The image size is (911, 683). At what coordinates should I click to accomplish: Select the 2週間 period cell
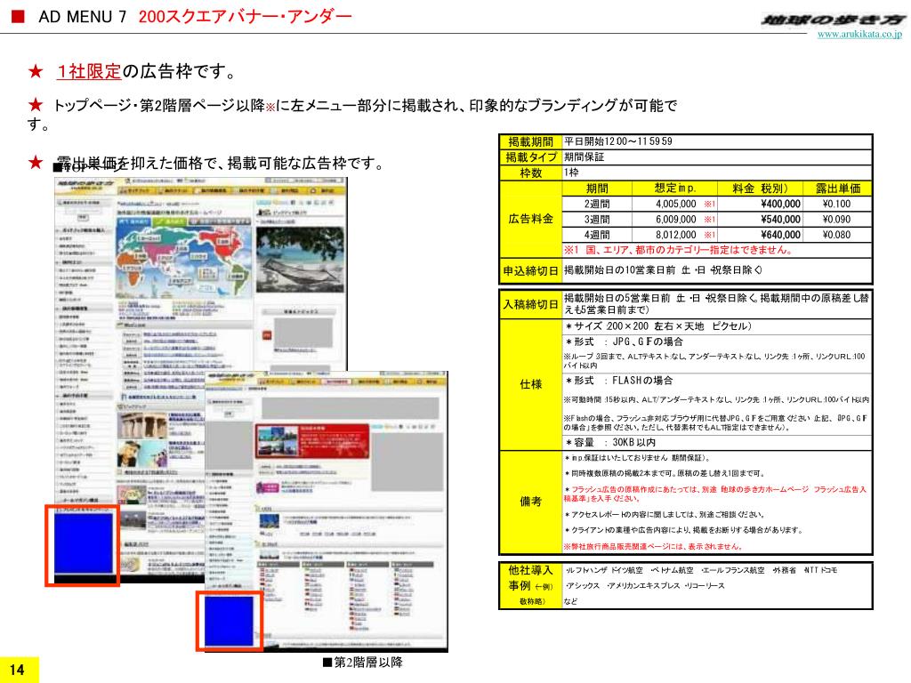click(597, 204)
